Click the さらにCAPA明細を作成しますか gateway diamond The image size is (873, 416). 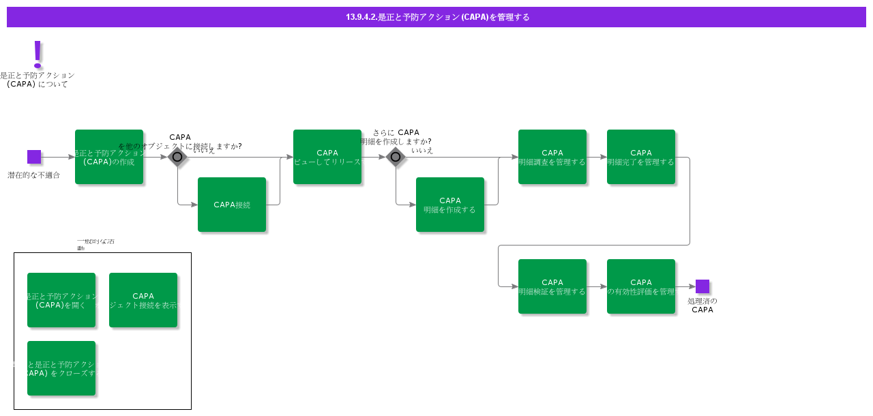coord(396,157)
